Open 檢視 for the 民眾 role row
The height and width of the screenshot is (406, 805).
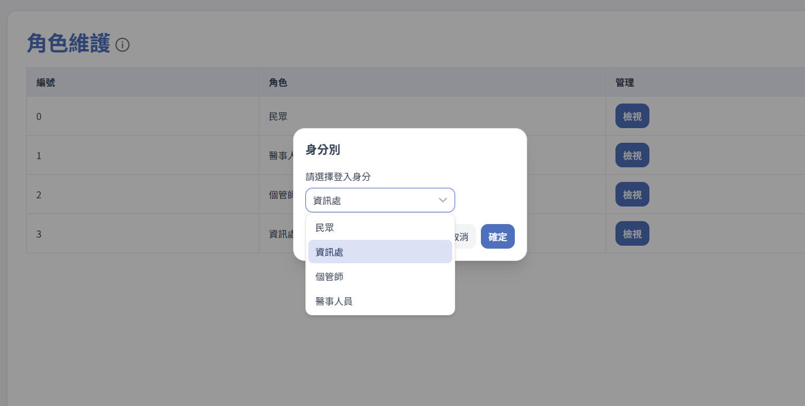(x=632, y=116)
